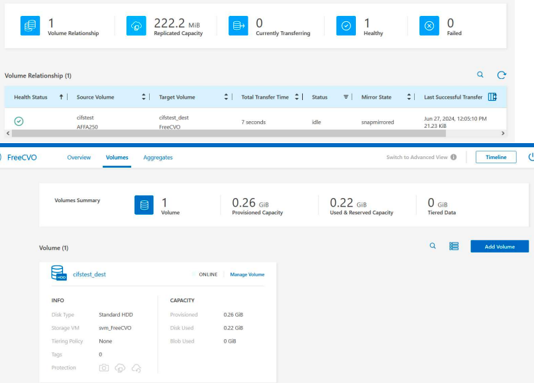Viewport: 534px width, 383px height.
Task: Click the snapmirrored mirror state cell
Action: tap(378, 122)
